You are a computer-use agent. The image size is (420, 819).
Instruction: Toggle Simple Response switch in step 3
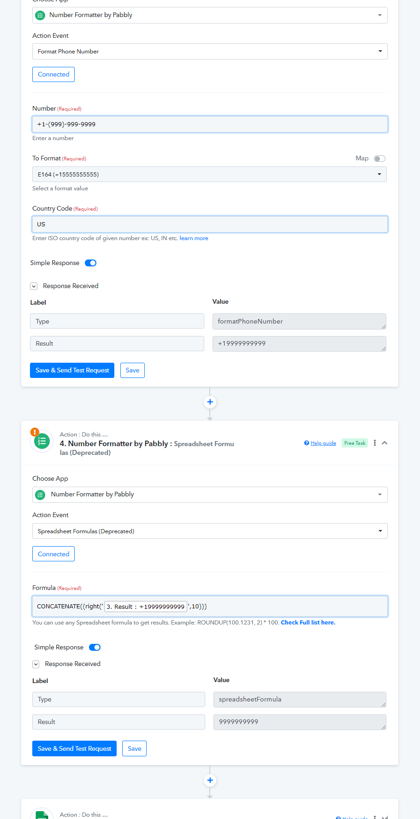click(90, 263)
